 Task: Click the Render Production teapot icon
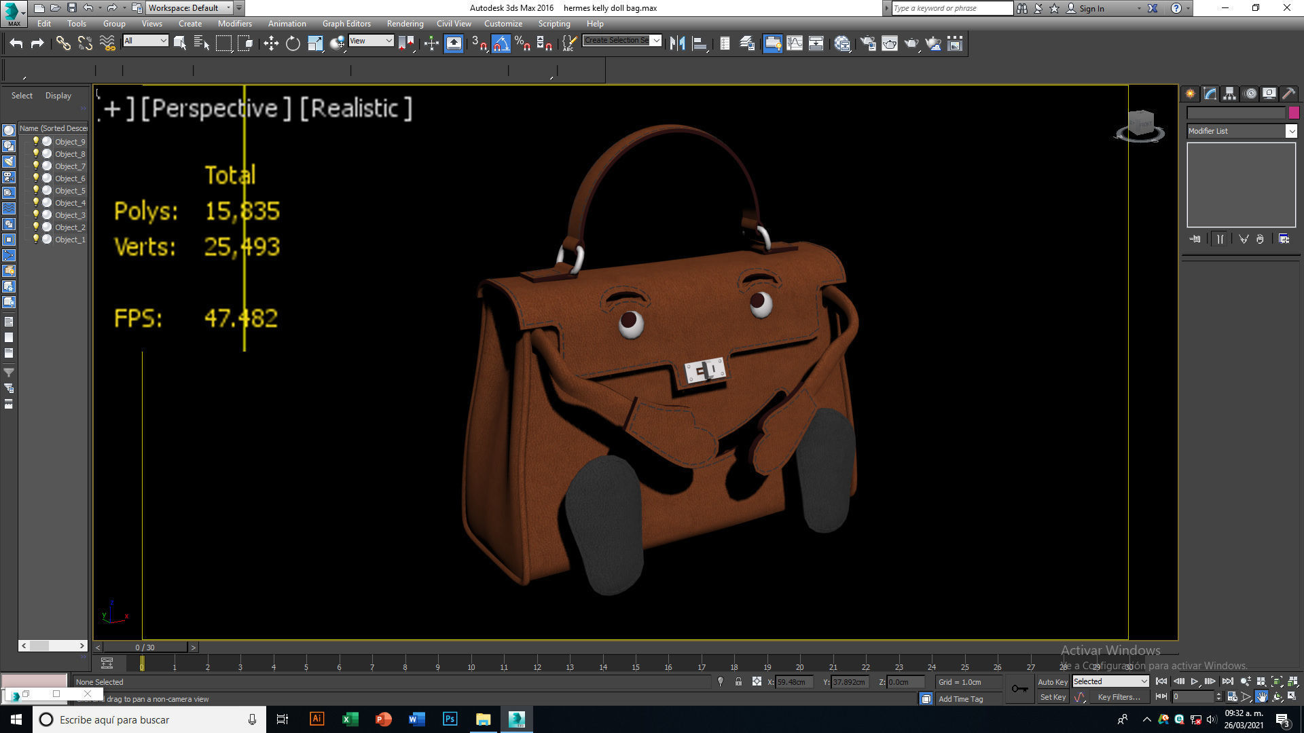coord(911,43)
